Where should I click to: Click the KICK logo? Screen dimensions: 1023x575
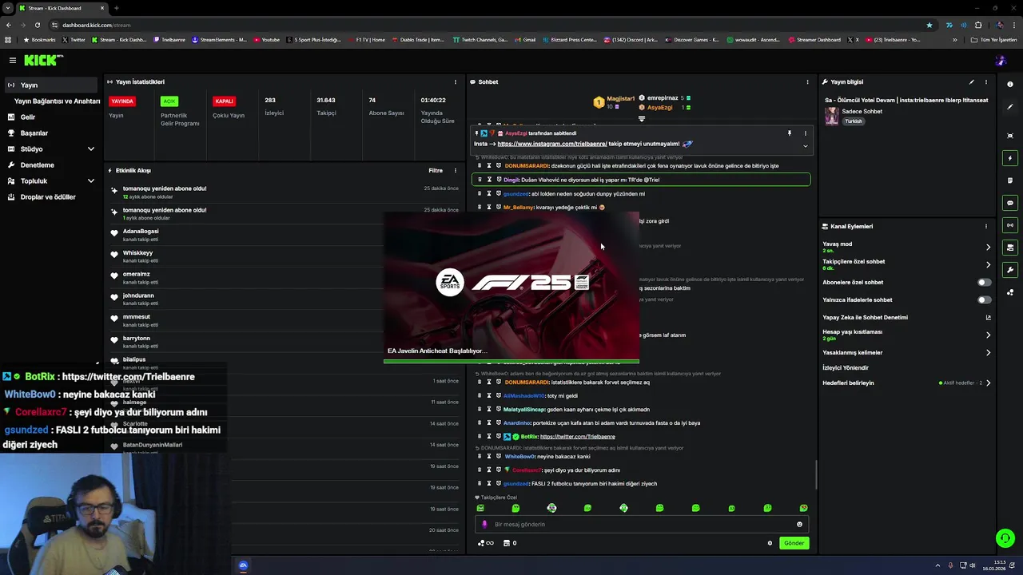(43, 60)
